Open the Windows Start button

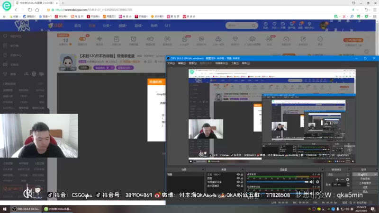click(5, 209)
